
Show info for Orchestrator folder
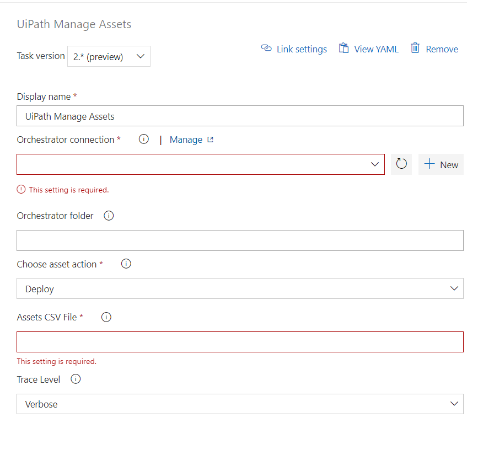[x=109, y=216]
